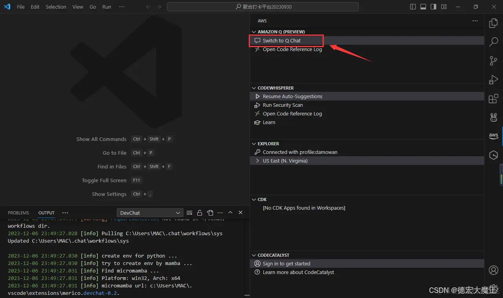Viewport: 503px width, 298px height.
Task: Toggle secondary side bar layout icon
Action: pyautogui.click(x=433, y=7)
